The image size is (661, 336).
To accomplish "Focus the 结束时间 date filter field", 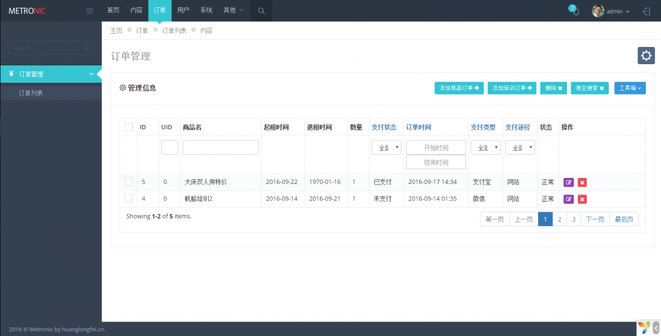I will coord(436,162).
